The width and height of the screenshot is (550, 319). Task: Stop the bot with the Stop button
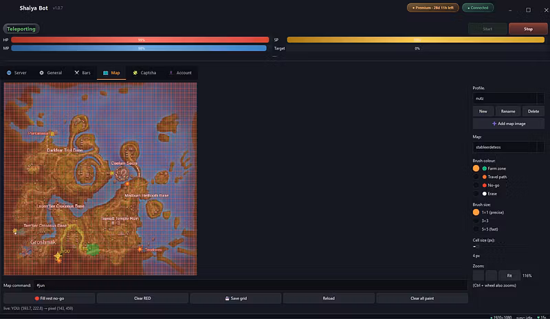(528, 29)
